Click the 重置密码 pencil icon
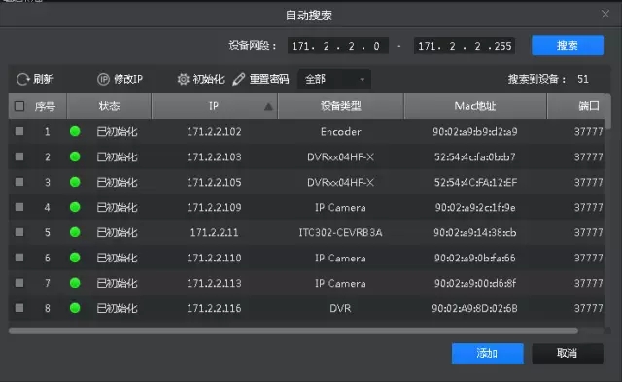Viewport: 622px width, 382px height. 238,79
